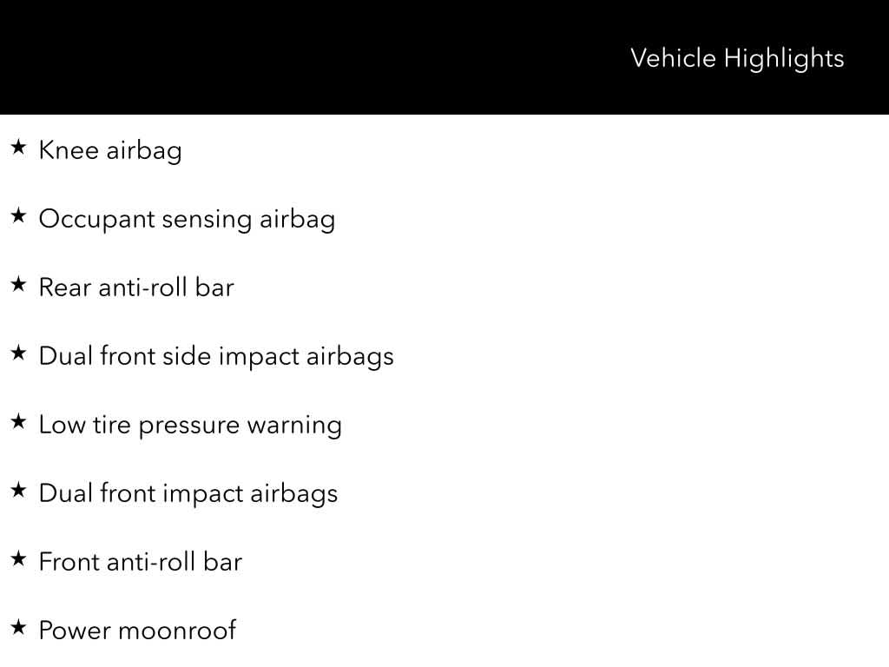
Task: Click the star bullet beside Power moonroof
Action: tap(18, 629)
